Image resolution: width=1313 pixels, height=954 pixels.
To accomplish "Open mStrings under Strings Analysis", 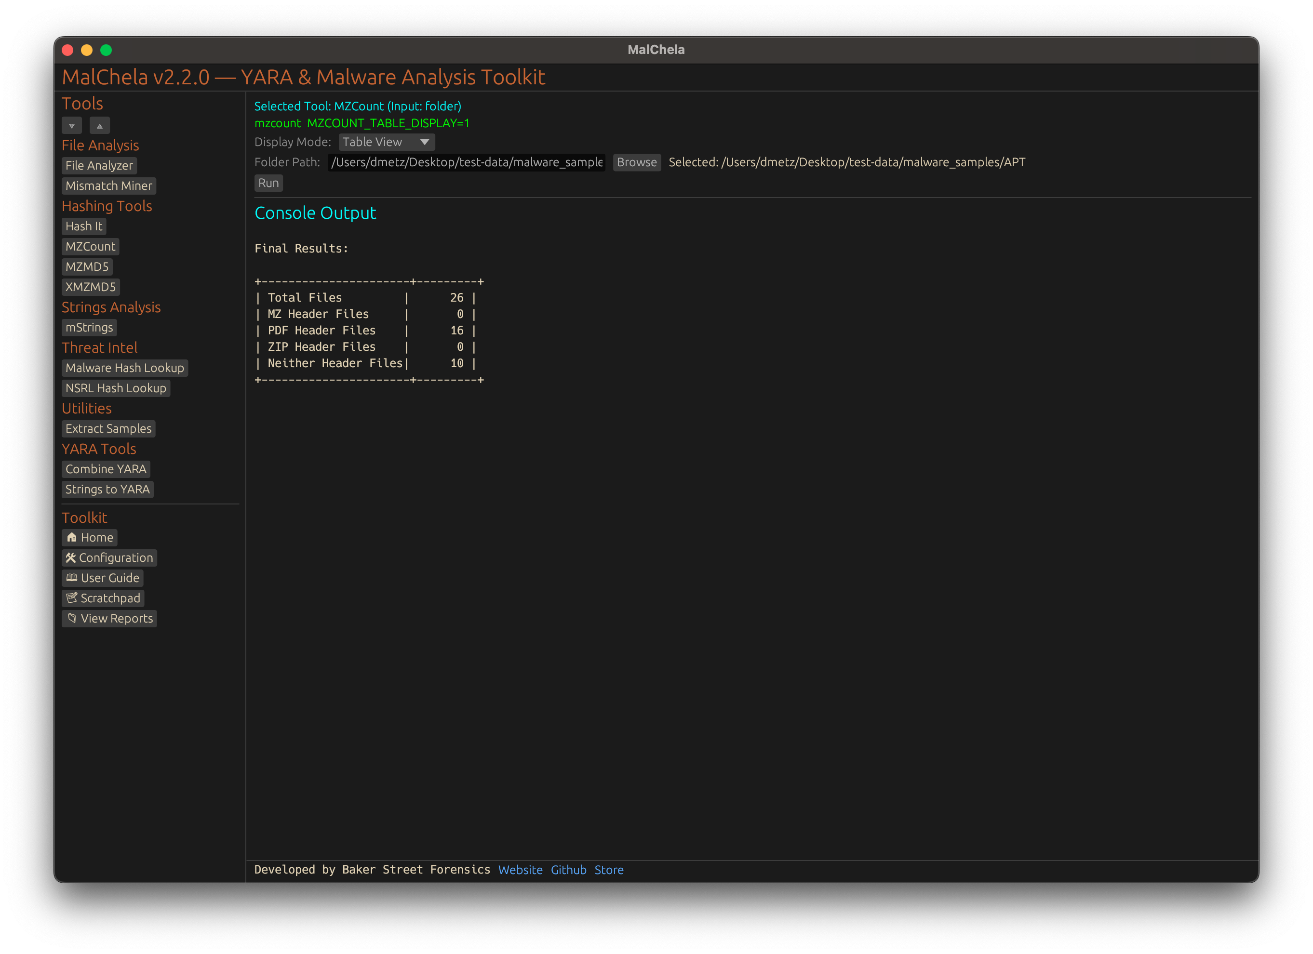I will click(x=89, y=328).
